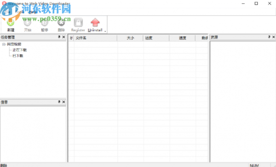Click the 开始 (Start) toolbar icon
Screen dimensions: 276x167
tap(28, 22)
